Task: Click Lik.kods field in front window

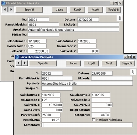Action: point(112,78)
